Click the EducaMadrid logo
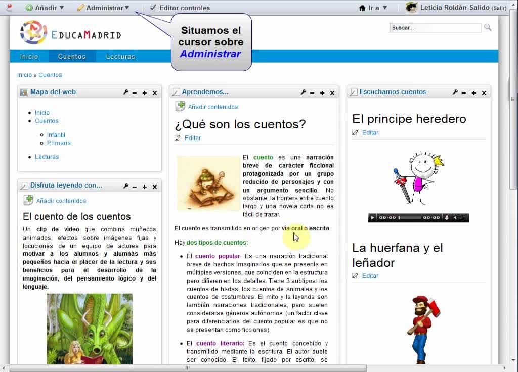 point(71,33)
